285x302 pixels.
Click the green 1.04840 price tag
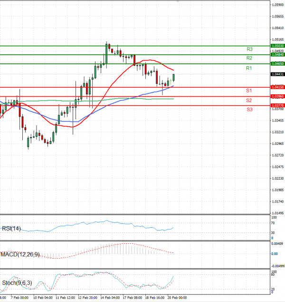tap(277, 55)
